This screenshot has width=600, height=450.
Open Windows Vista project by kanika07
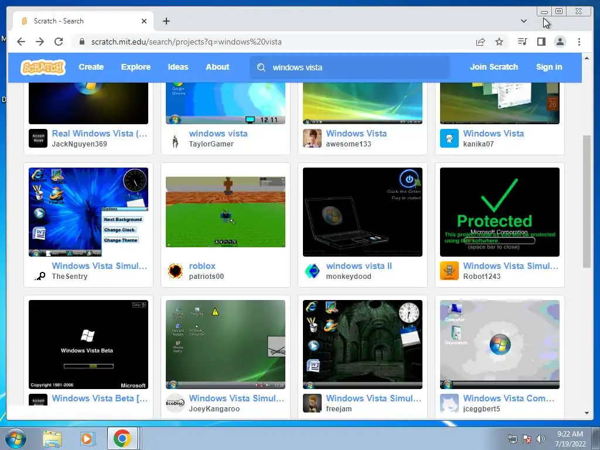pos(493,134)
